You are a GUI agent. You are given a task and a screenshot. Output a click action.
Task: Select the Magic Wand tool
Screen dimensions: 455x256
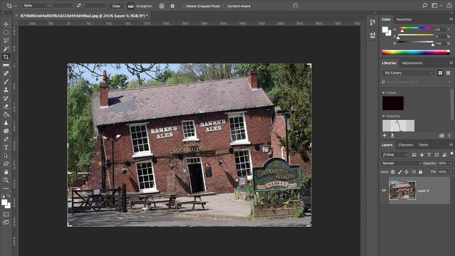coord(6,49)
